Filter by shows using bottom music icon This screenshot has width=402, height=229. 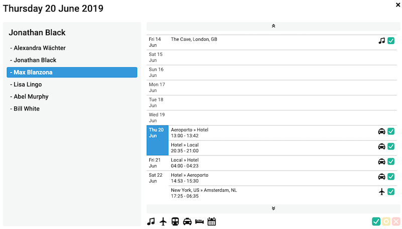coord(151,221)
